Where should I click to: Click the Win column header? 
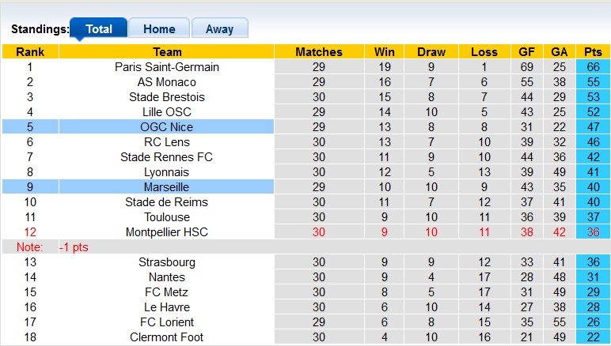pyautogui.click(x=385, y=52)
